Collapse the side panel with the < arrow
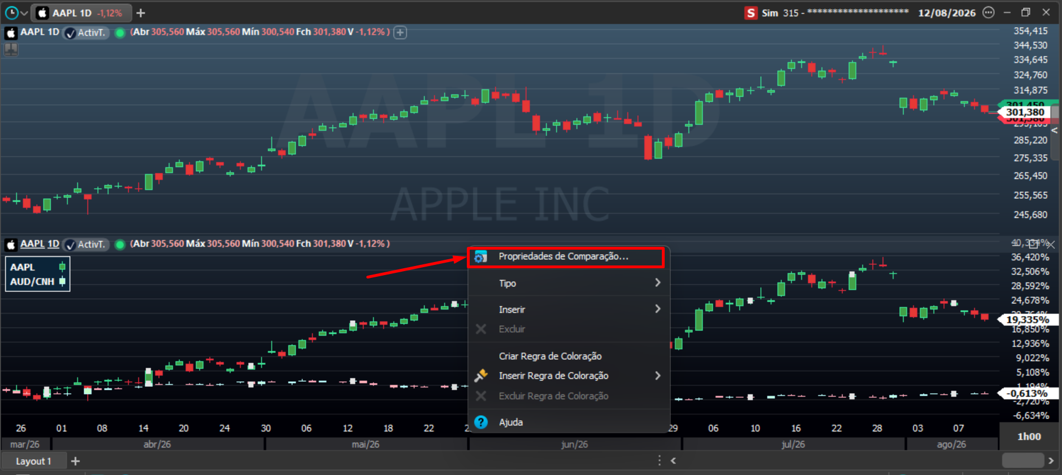The width and height of the screenshot is (1062, 475). click(x=1054, y=130)
